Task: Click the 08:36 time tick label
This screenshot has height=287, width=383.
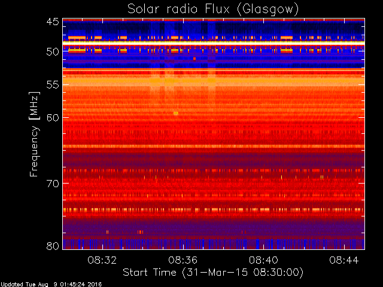Action: coord(183,260)
